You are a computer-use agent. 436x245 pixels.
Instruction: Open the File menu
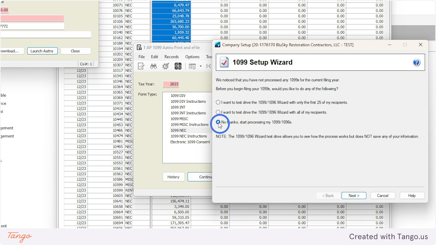(142, 57)
